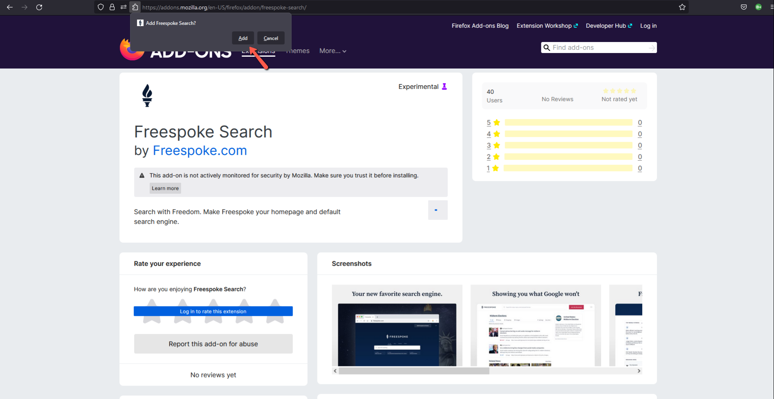Click the 40 Users count
Image resolution: width=774 pixels, height=399 pixels.
coord(494,96)
